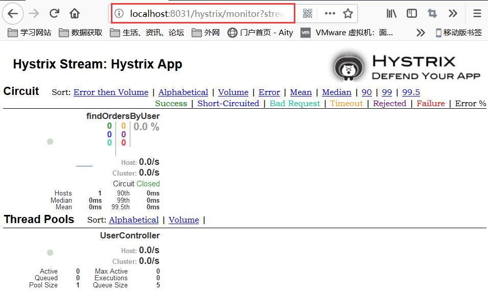Image resolution: width=488 pixels, height=292 pixels.
Task: Sort thread pools Alphabetical
Action: coord(134,220)
